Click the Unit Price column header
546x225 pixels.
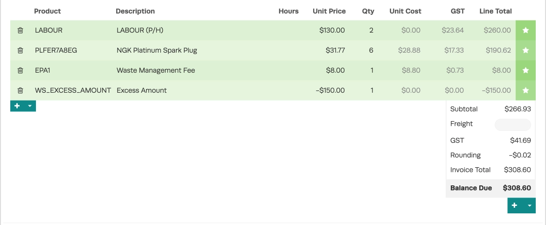329,11
